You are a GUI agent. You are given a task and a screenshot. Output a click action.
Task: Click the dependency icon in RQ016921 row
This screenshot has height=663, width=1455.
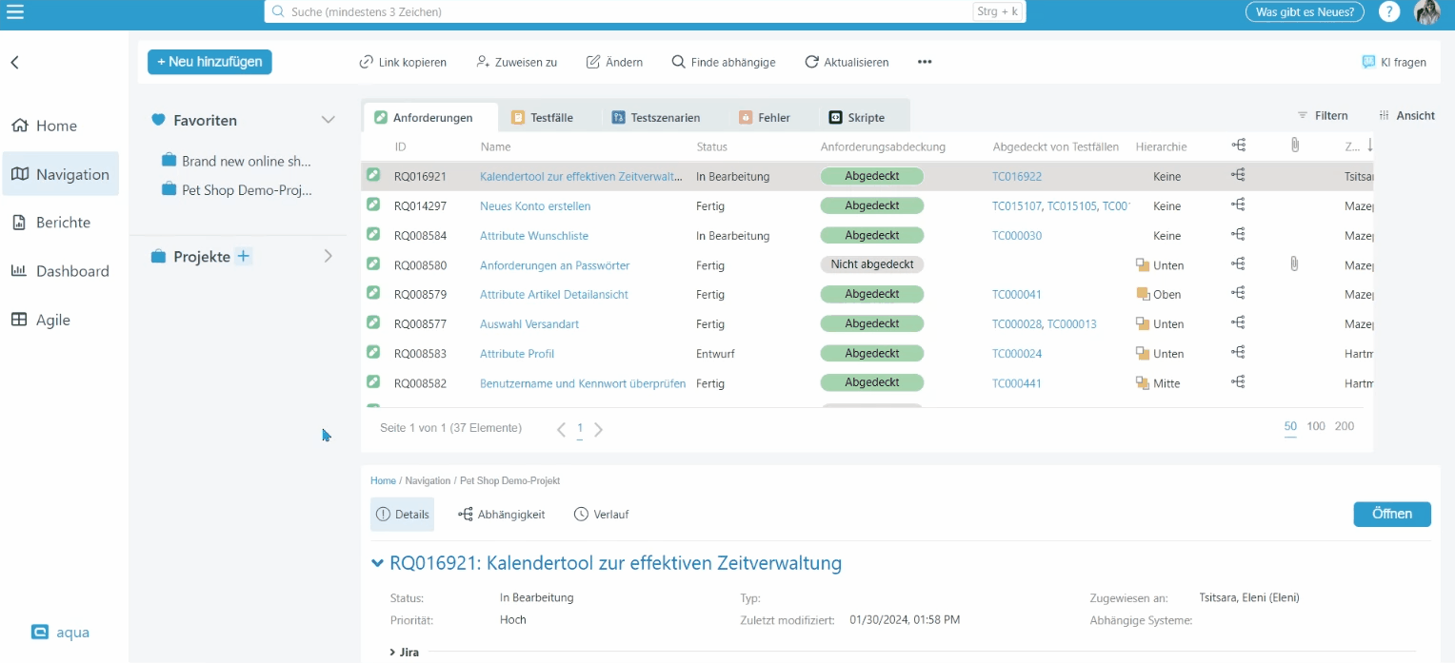pyautogui.click(x=1238, y=176)
